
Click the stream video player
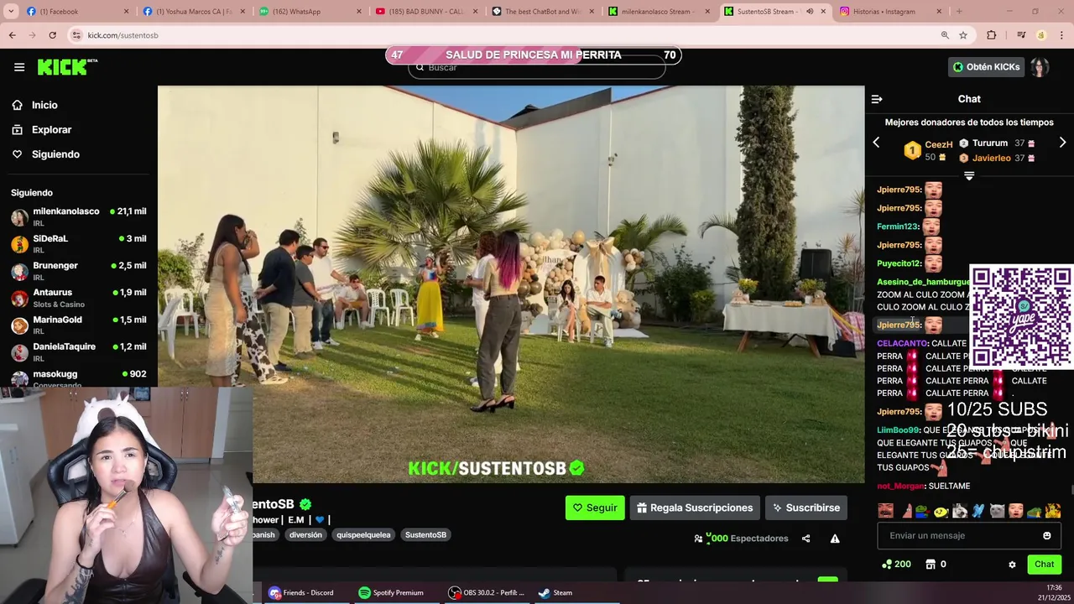click(511, 284)
